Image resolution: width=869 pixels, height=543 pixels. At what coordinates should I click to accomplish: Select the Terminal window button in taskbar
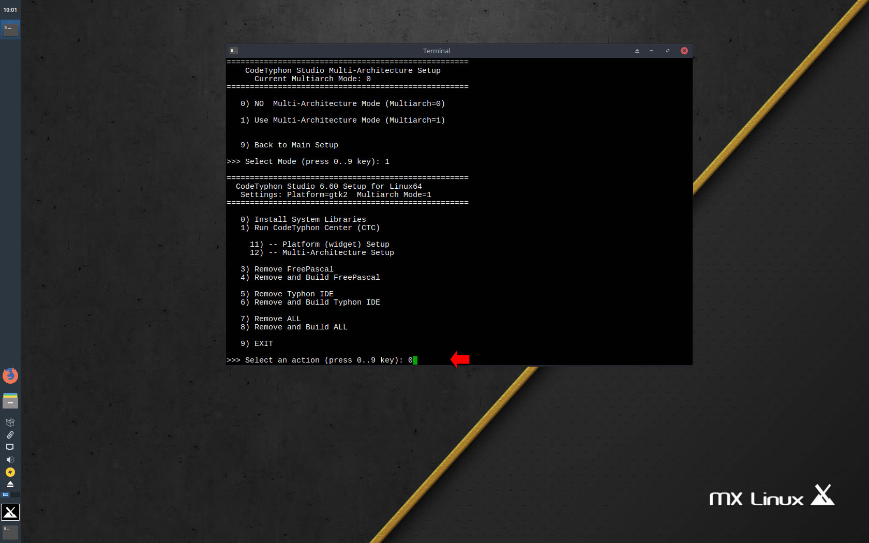click(10, 29)
